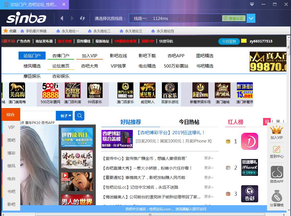The image size is (291, 216).
Task: Select the 图吧 sidebar category
Action: tap(11, 140)
